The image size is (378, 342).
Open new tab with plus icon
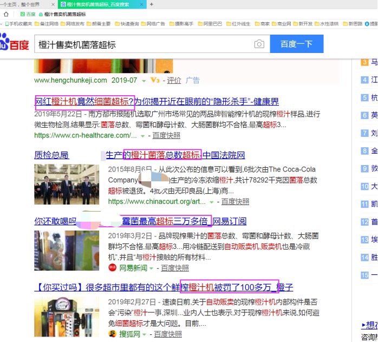(x=151, y=4)
